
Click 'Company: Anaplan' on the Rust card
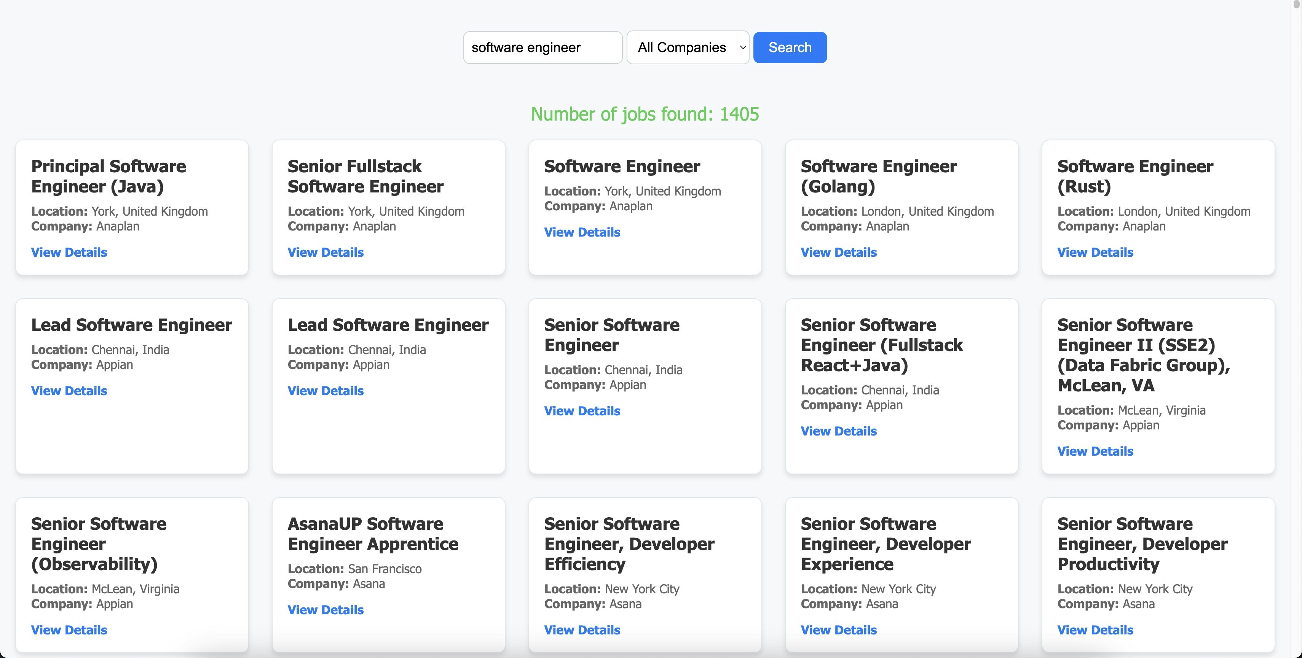click(x=1112, y=226)
